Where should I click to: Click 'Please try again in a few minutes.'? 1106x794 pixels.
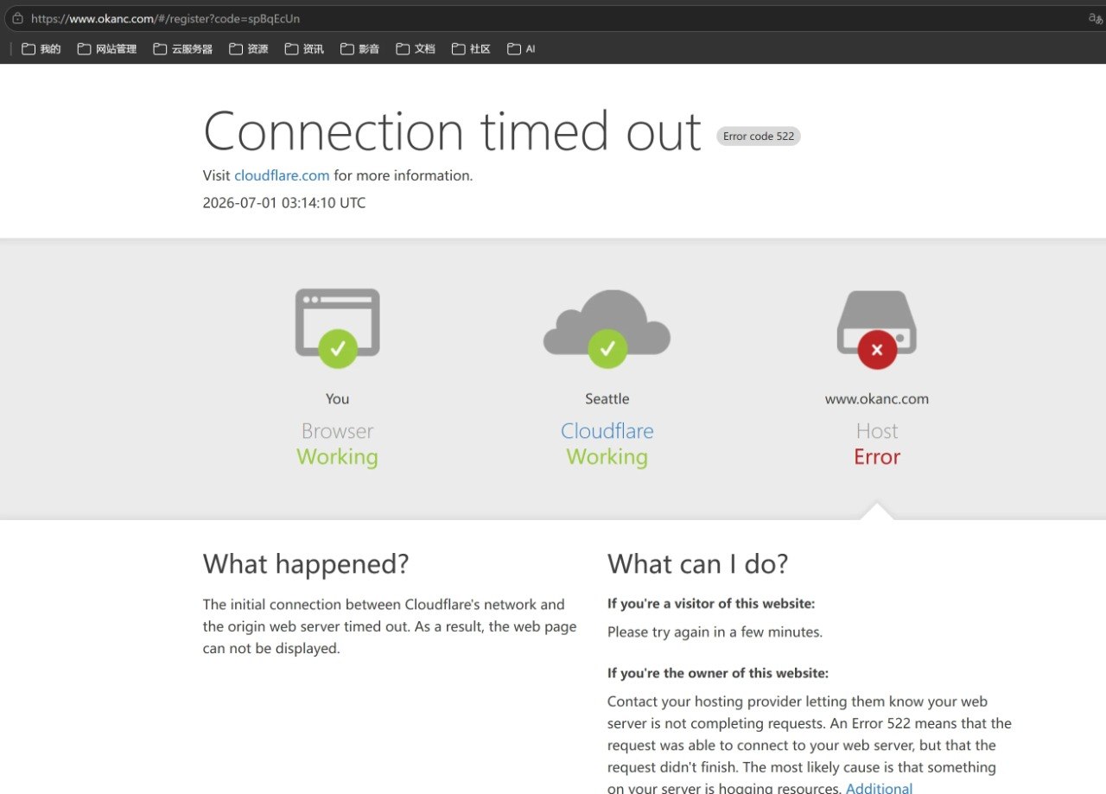point(715,632)
